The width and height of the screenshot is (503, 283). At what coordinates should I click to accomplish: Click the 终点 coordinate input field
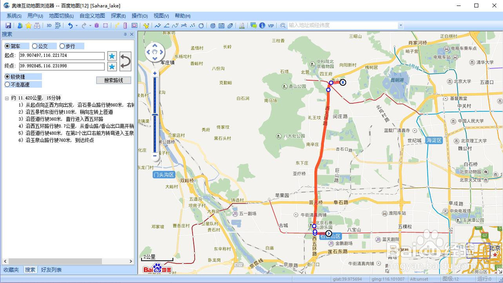tap(62, 66)
